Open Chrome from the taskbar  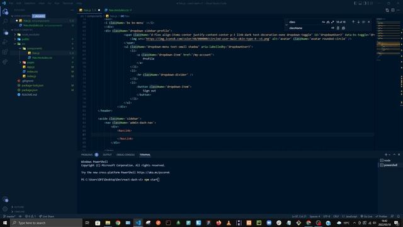118,223
